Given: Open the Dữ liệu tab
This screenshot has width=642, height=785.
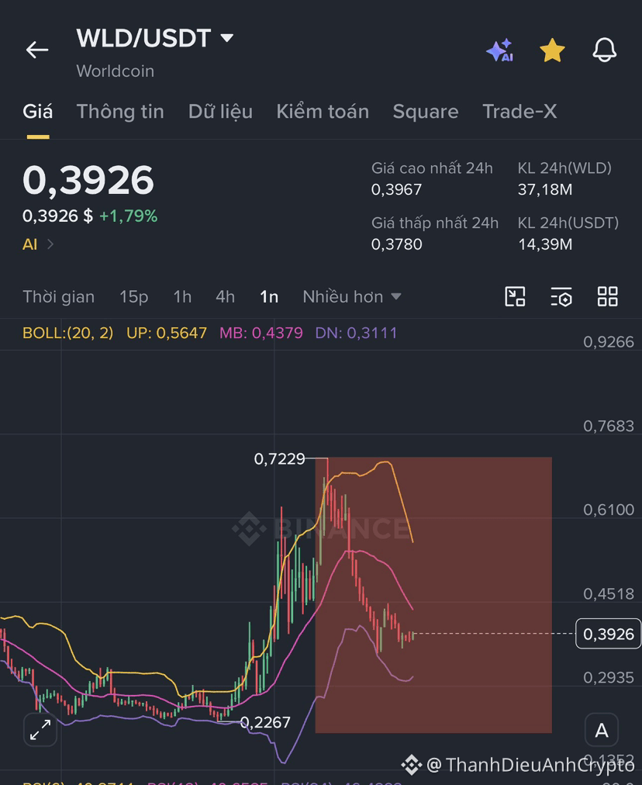Looking at the screenshot, I should (x=220, y=112).
